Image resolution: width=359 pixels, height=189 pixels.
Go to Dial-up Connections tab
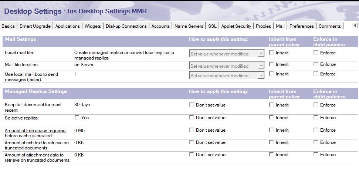(x=126, y=26)
